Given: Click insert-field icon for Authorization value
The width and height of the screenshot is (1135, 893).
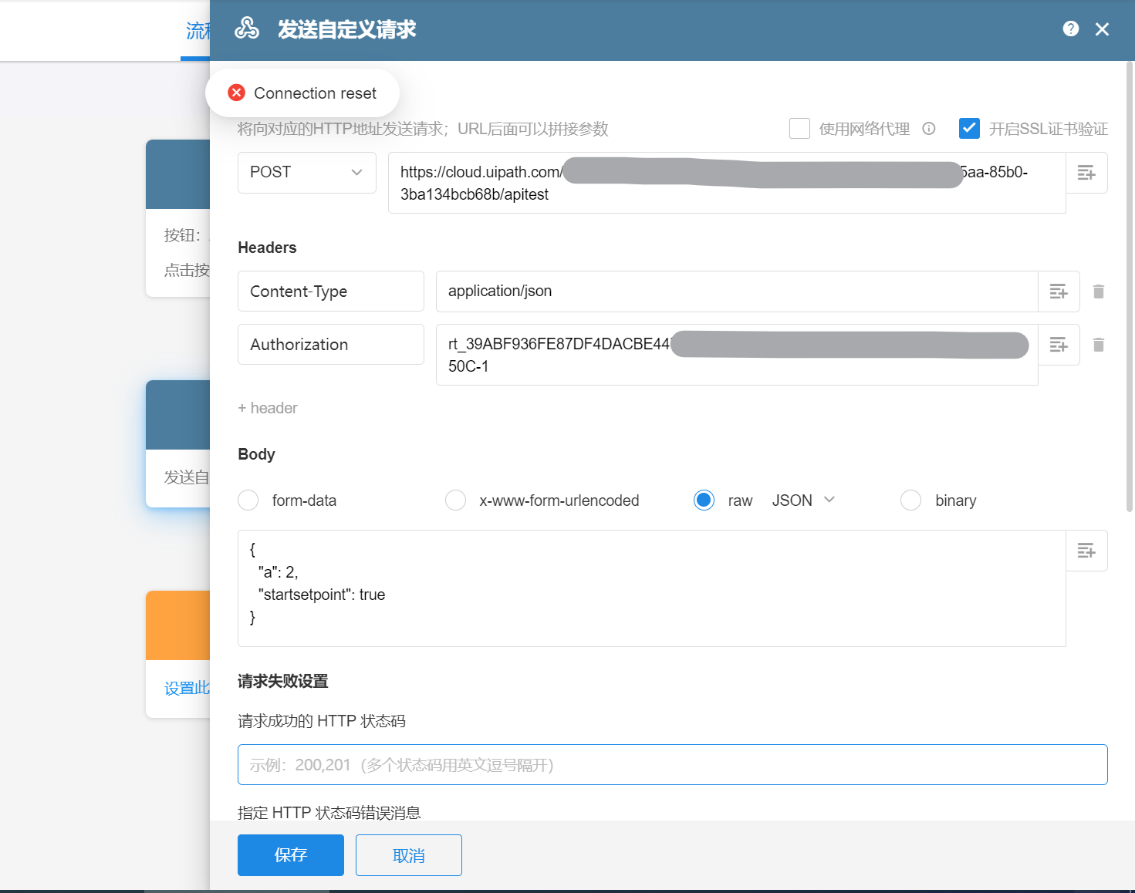Looking at the screenshot, I should tap(1059, 345).
